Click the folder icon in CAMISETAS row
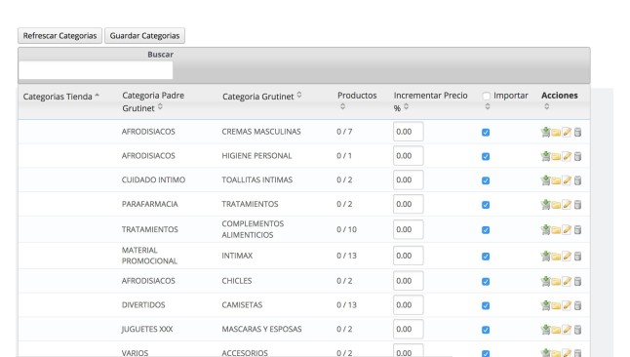Viewport: 630px width, 357px height. [556, 305]
